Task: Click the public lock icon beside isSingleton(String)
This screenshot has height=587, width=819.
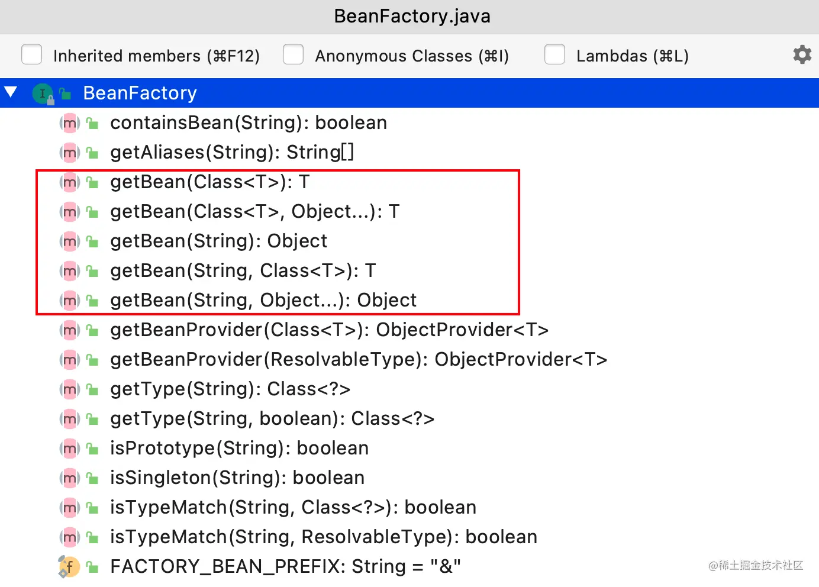Action: click(92, 478)
